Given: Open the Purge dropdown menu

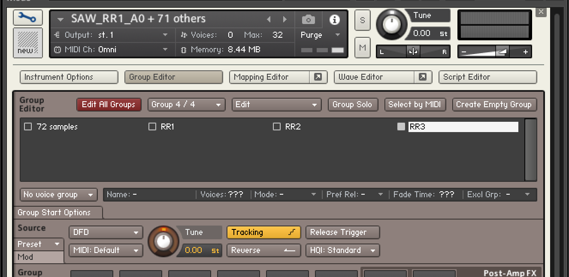Looking at the screenshot, I should [320, 35].
